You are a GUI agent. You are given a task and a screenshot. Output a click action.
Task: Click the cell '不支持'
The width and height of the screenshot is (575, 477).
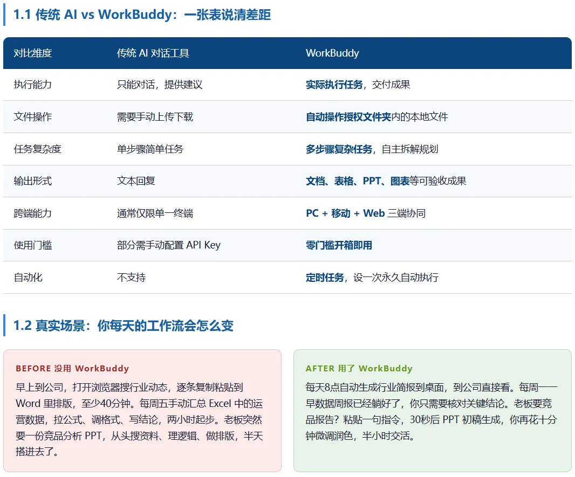[x=131, y=278]
